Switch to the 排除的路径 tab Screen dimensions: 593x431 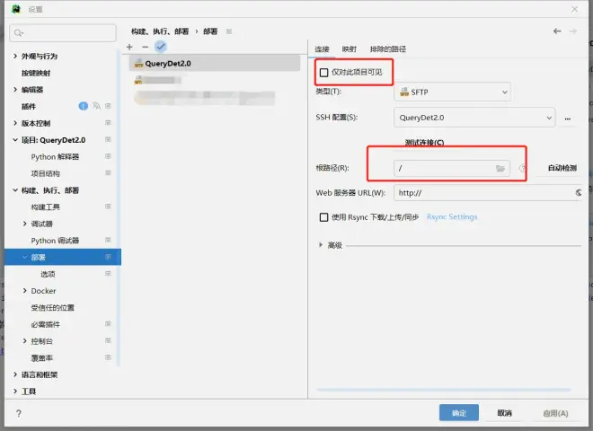(x=387, y=49)
